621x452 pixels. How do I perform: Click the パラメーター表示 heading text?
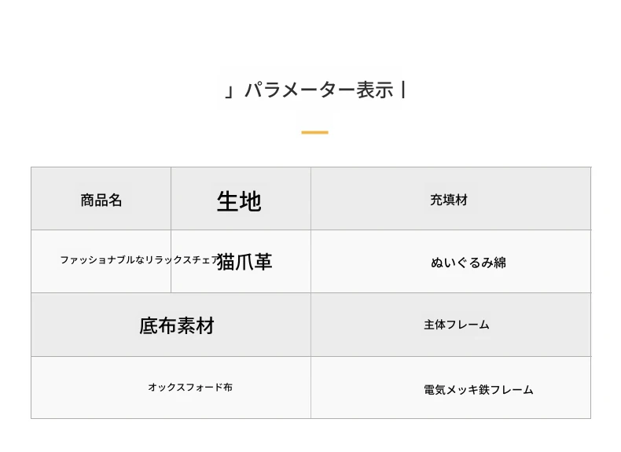tap(318, 90)
